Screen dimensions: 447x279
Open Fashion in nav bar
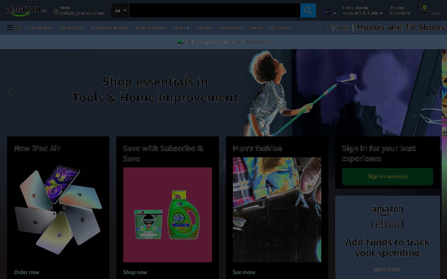(x=204, y=28)
